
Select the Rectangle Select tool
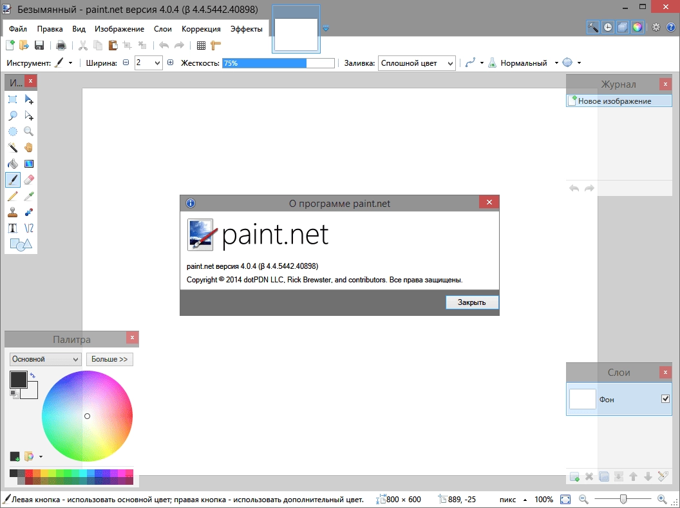[13, 99]
